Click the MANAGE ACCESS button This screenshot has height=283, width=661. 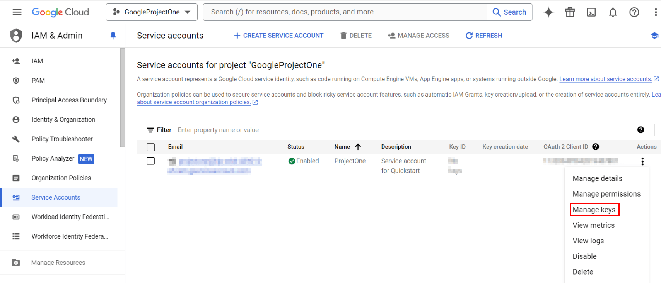pos(418,36)
